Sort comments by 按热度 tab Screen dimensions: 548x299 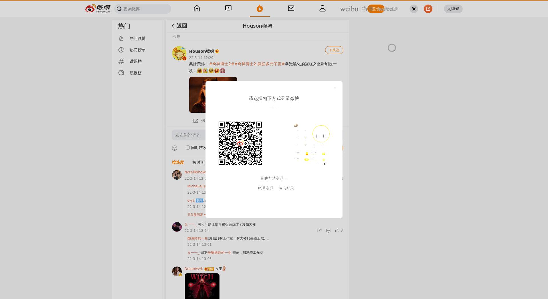178,162
